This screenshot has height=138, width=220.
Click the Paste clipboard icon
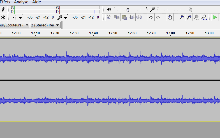pos(124,17)
